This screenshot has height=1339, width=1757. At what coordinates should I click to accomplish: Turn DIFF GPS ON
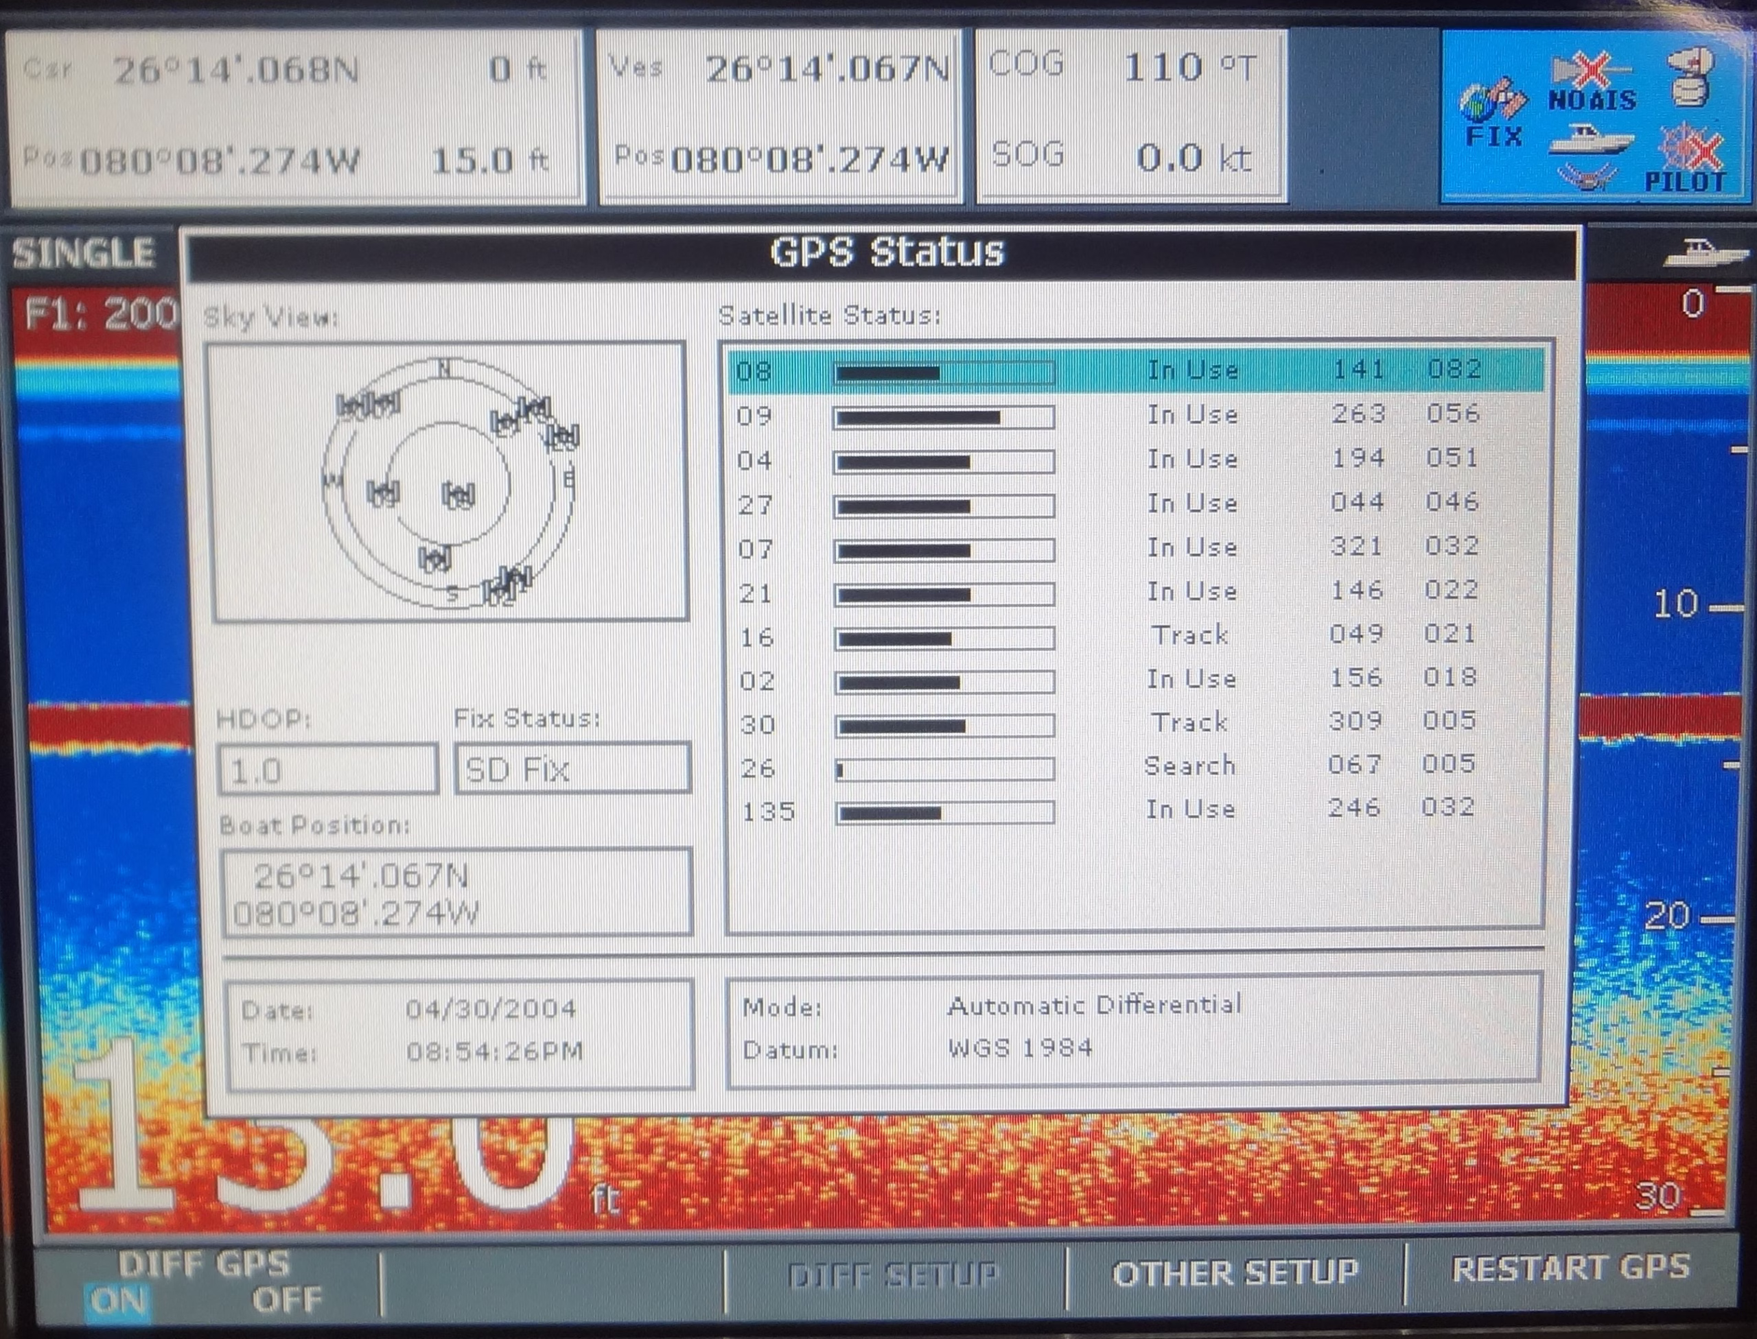point(118,1301)
